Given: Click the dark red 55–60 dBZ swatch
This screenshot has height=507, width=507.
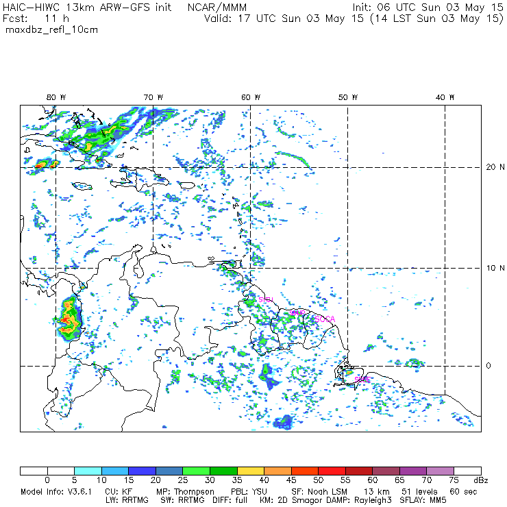Looking at the screenshot, I should pyautogui.click(x=359, y=471).
